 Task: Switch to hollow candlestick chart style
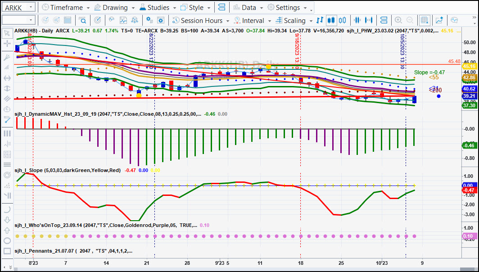tap(343, 20)
